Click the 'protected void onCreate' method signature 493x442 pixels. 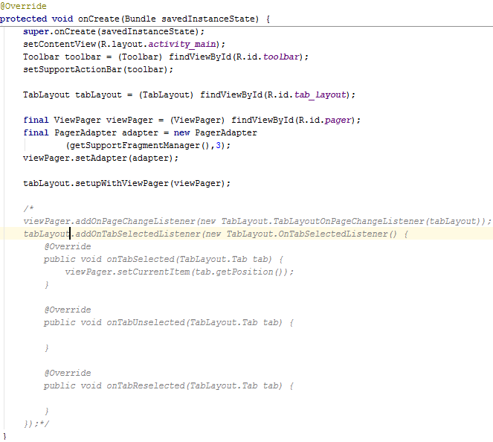[135, 19]
